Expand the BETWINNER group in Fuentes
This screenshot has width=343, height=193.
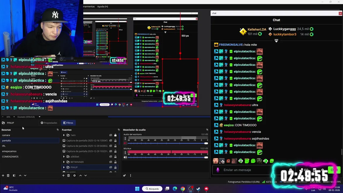click(64, 162)
